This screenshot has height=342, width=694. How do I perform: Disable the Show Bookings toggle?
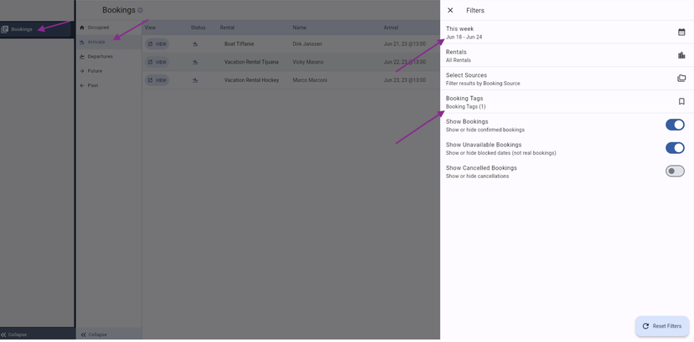675,125
